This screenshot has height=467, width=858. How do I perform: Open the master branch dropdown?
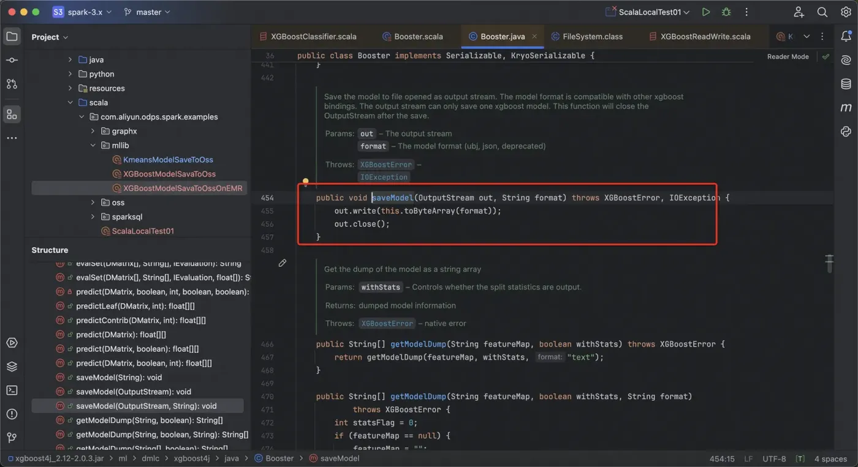(148, 12)
